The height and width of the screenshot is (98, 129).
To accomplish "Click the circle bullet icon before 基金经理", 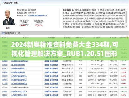I will (x=3, y=3).
